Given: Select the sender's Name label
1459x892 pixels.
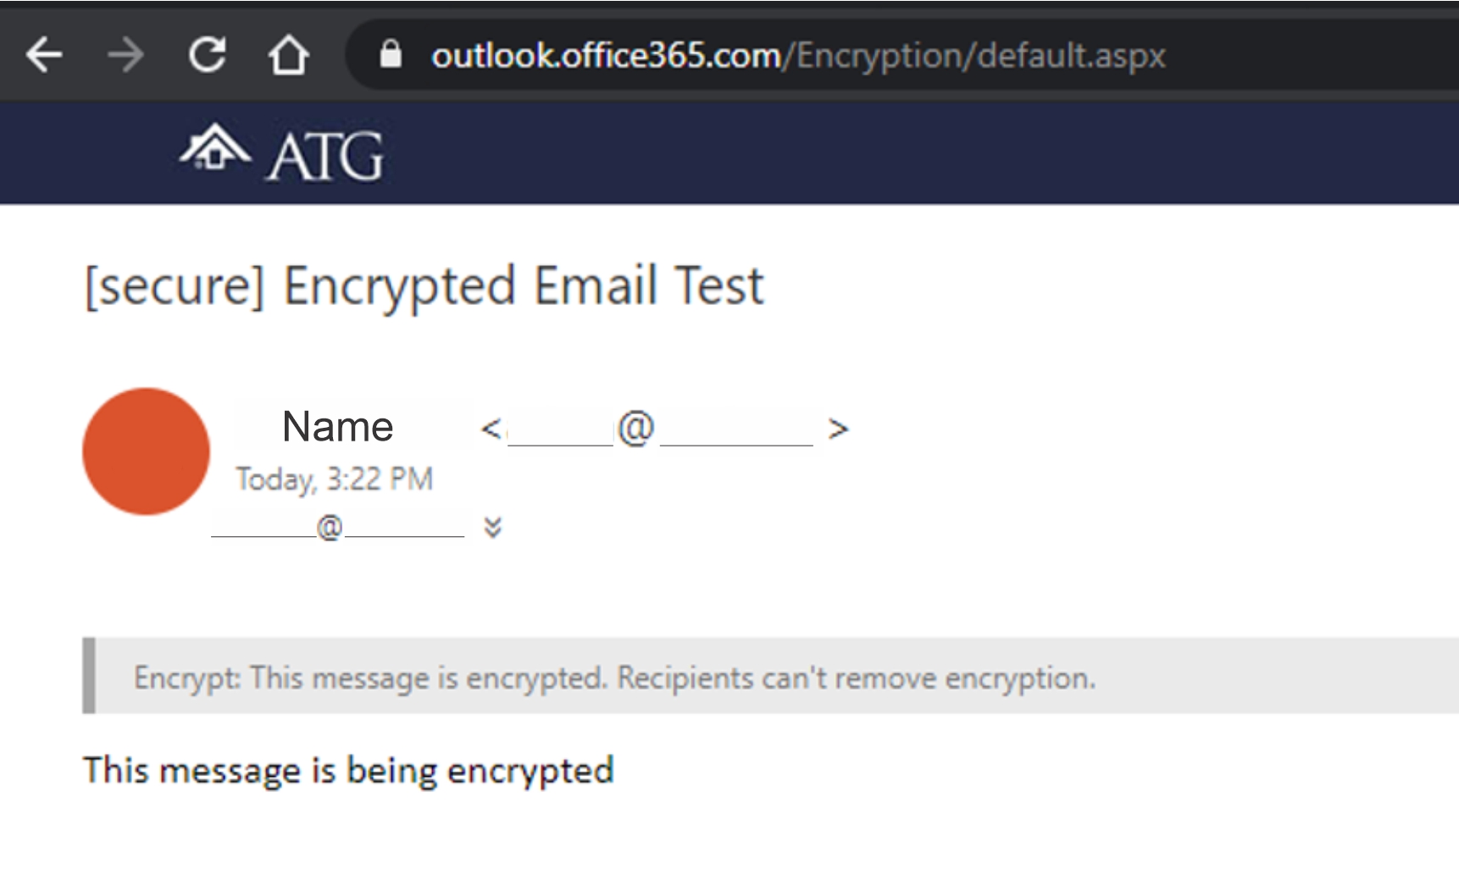Looking at the screenshot, I should click(337, 426).
